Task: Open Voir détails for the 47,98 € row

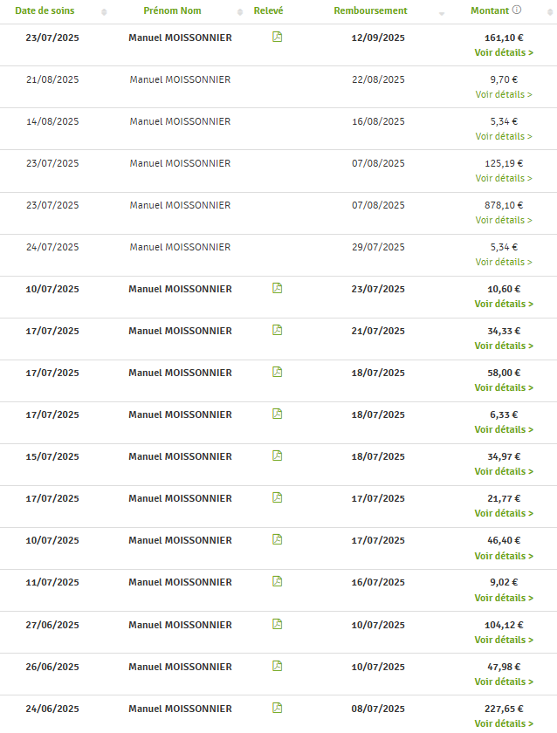Action: coord(504,682)
